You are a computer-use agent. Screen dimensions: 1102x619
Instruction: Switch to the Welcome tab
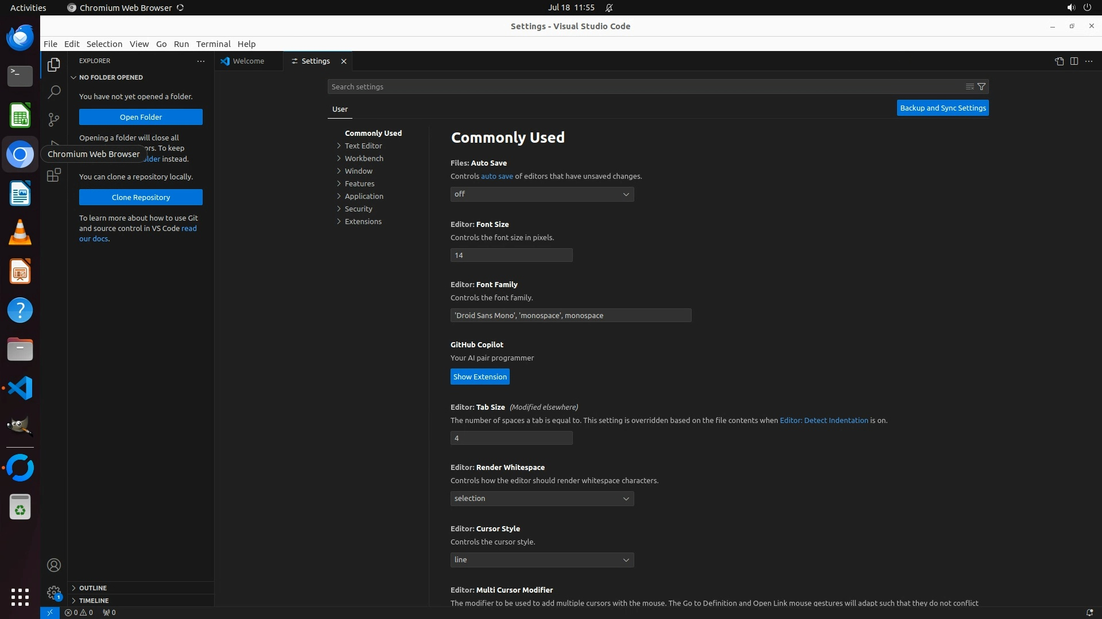click(248, 61)
